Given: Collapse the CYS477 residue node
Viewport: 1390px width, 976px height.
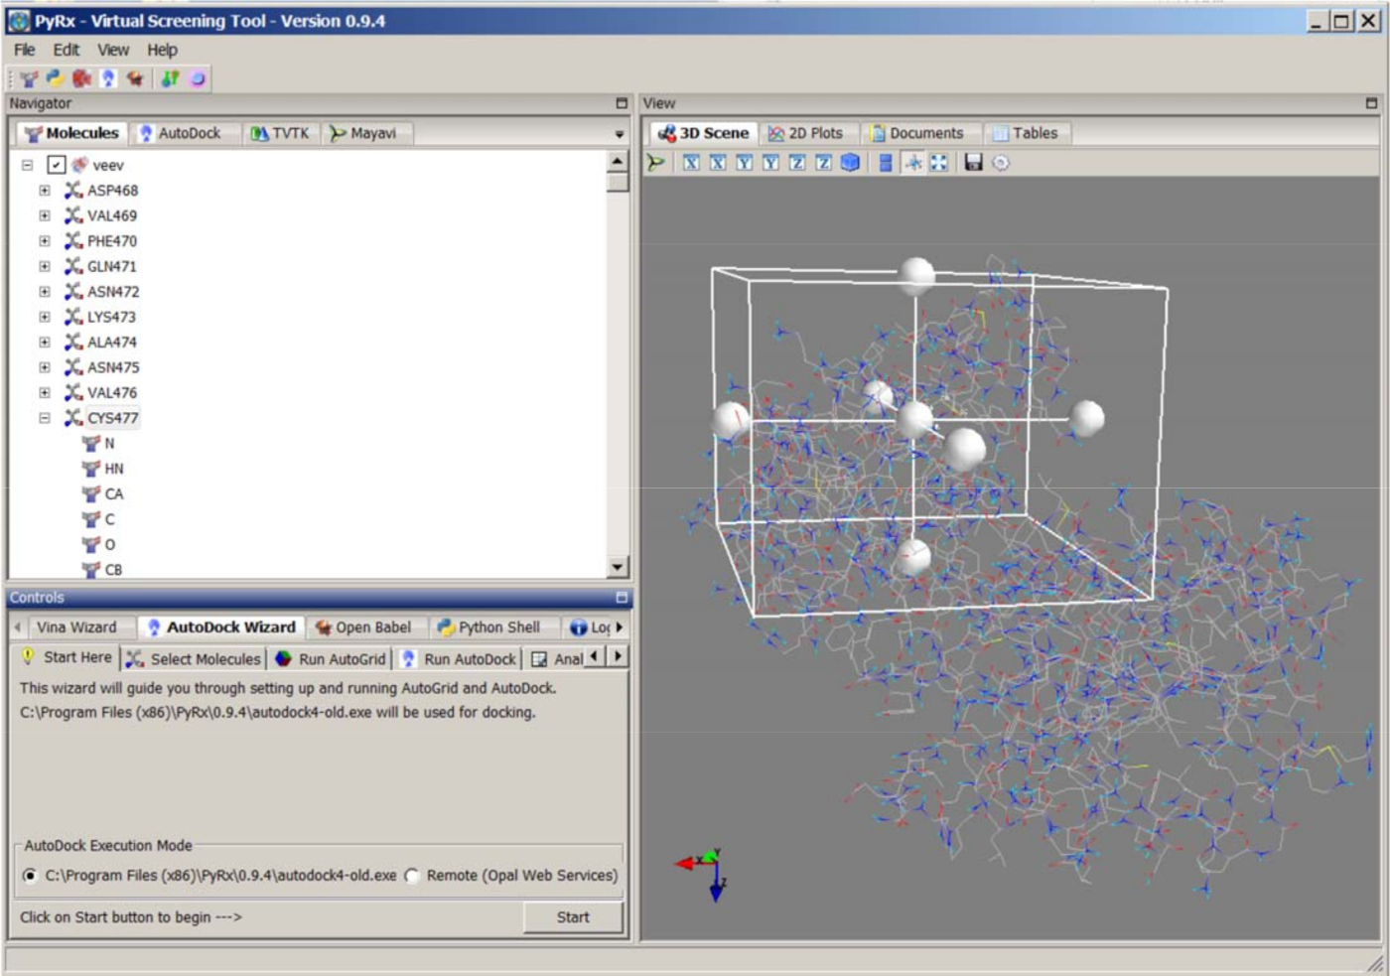Looking at the screenshot, I should [x=45, y=418].
